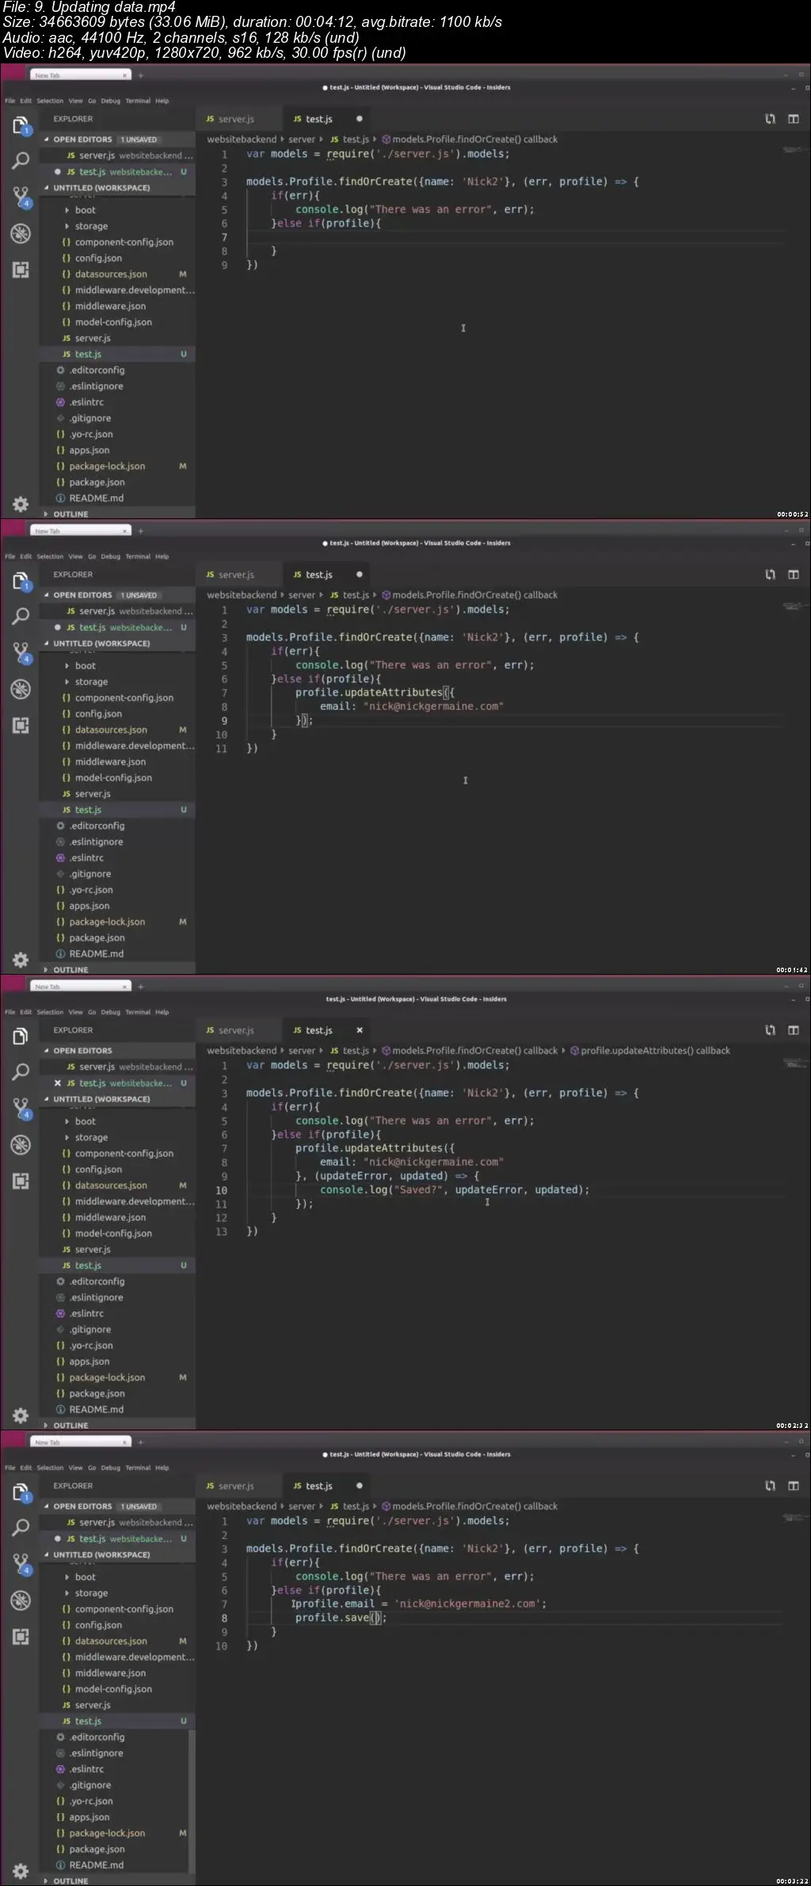Viewport: 811px width, 1886px height.
Task: Open Search icon in the 00:00:52 frame
Action: pos(21,160)
